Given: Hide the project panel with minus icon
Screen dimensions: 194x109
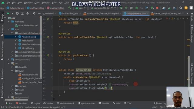Looking at the screenshot, I should (39, 13).
